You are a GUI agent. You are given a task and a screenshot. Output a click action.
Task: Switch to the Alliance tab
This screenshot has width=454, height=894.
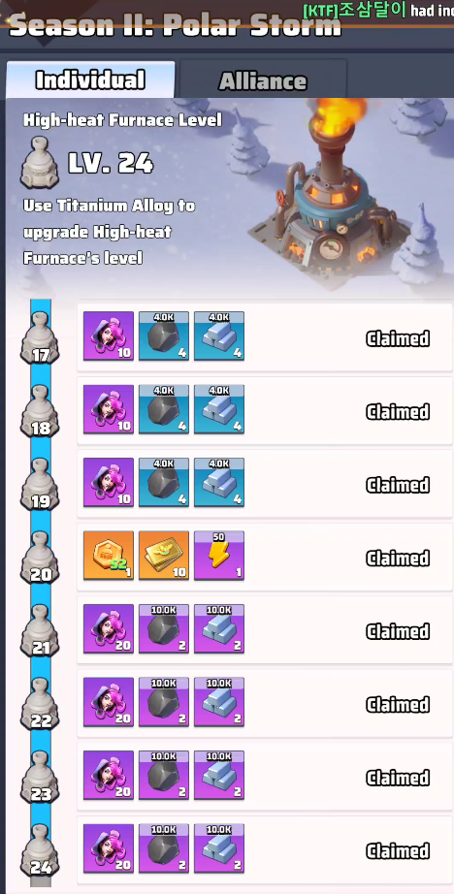tap(263, 80)
